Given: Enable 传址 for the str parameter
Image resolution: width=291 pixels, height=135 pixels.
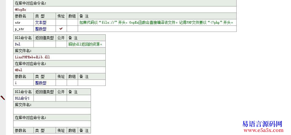Looking at the screenshot, I should 61,22.
